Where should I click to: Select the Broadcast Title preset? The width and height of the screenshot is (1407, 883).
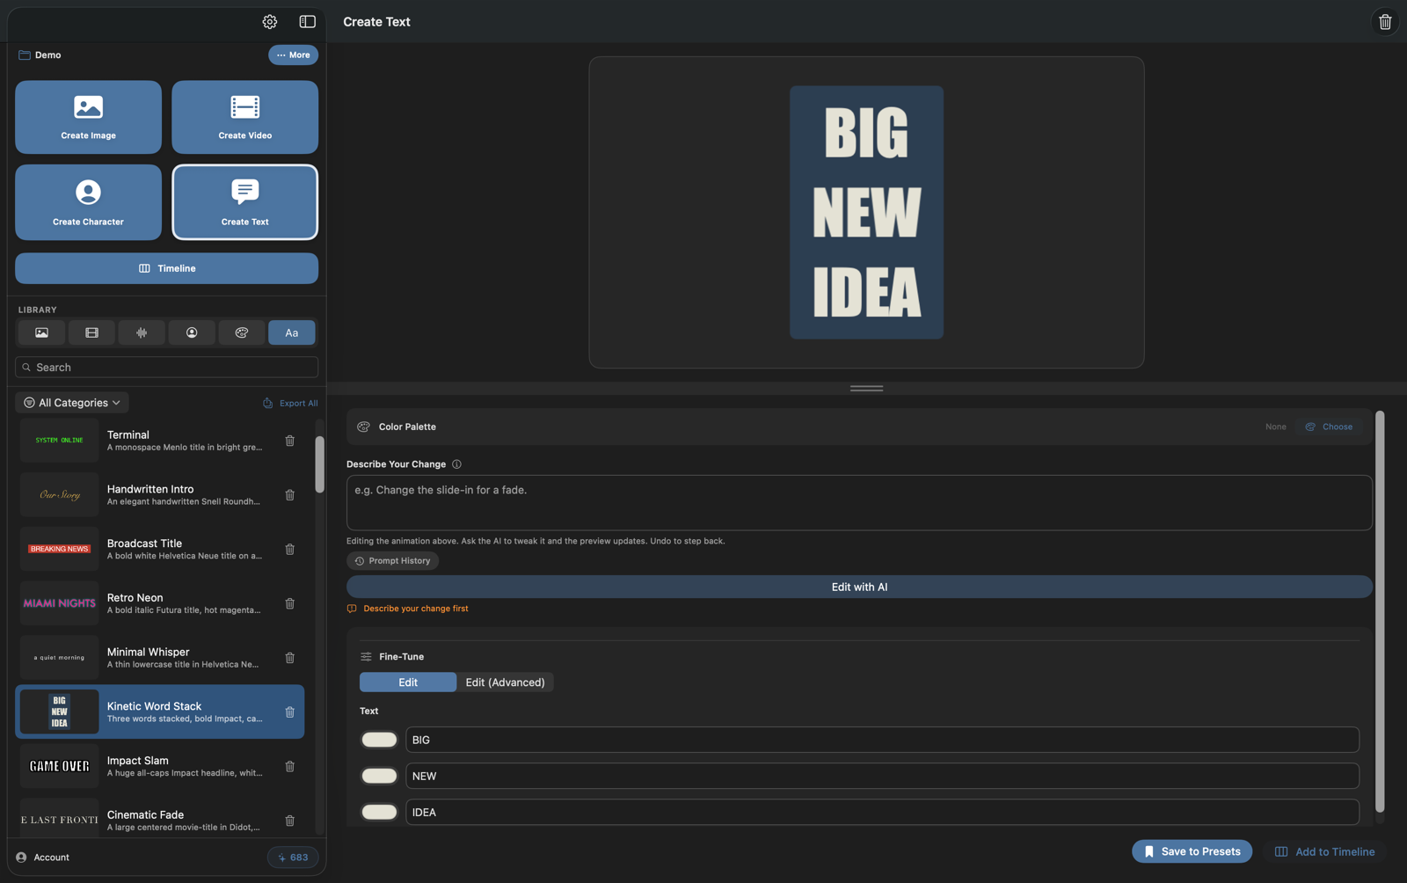coord(160,550)
